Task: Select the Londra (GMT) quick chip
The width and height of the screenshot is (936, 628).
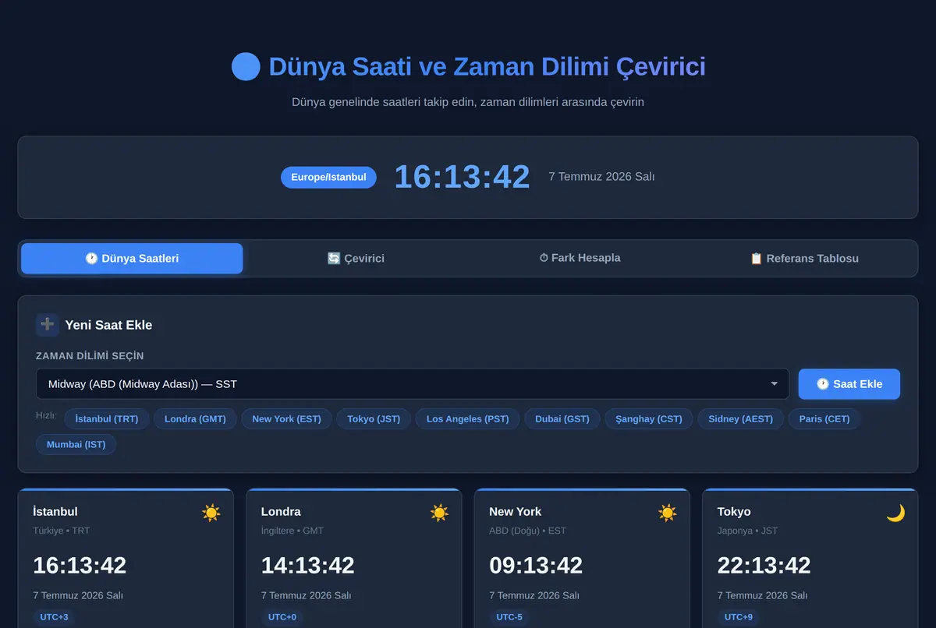Action: pos(195,419)
